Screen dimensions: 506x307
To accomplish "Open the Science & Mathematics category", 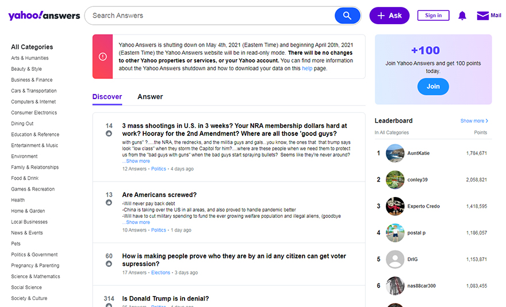I will 36,276.
